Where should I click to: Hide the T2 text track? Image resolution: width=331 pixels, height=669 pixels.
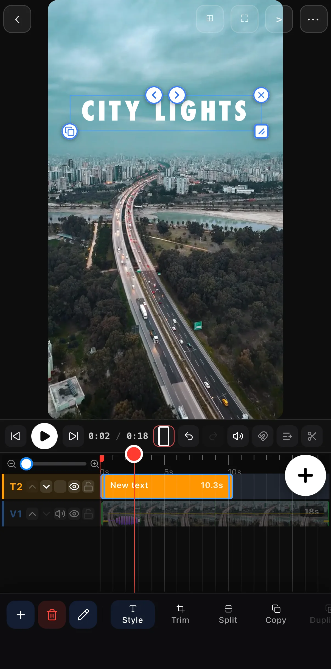click(74, 487)
